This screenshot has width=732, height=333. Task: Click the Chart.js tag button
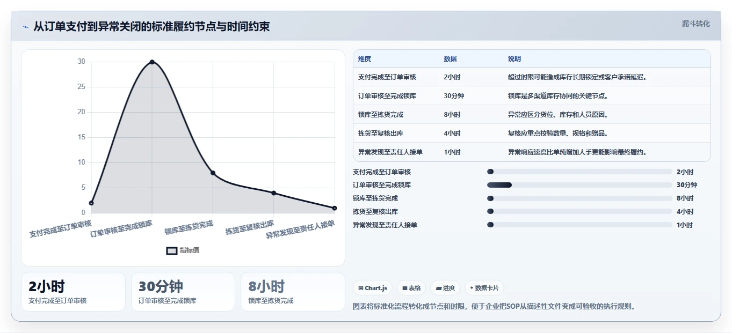coord(373,288)
